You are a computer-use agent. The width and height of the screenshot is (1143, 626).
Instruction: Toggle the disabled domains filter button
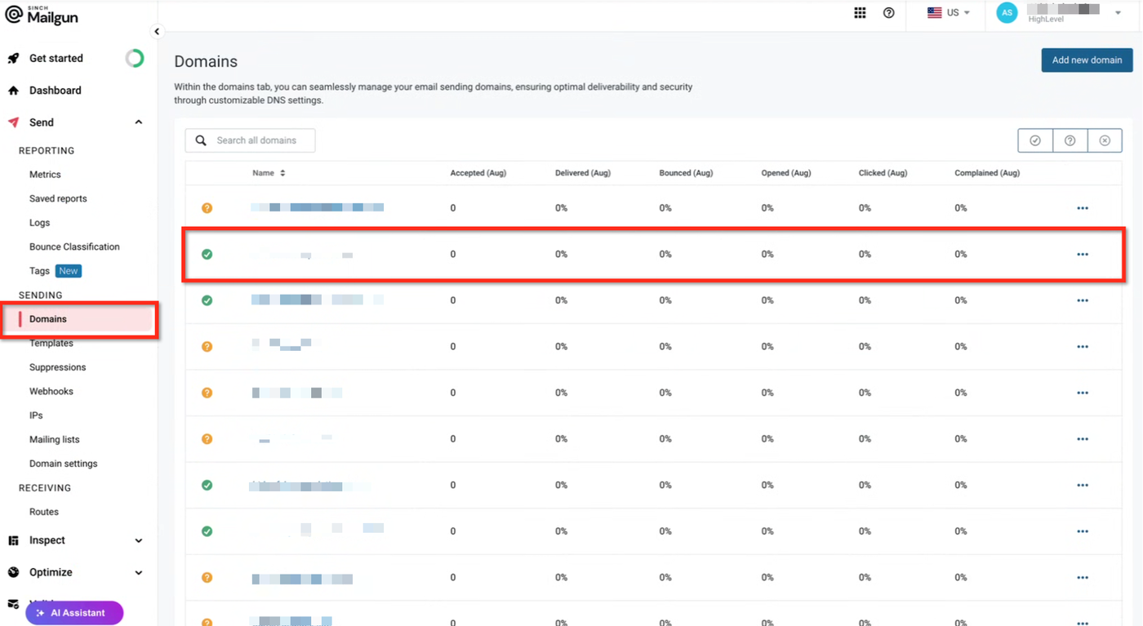pyautogui.click(x=1105, y=140)
